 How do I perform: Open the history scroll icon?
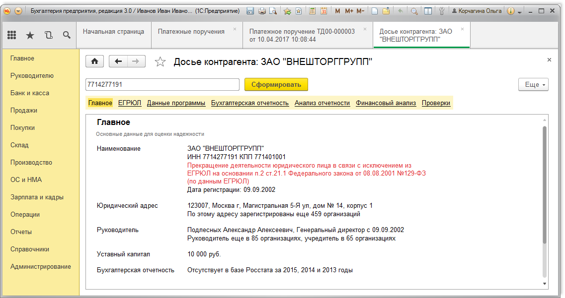pos(48,35)
